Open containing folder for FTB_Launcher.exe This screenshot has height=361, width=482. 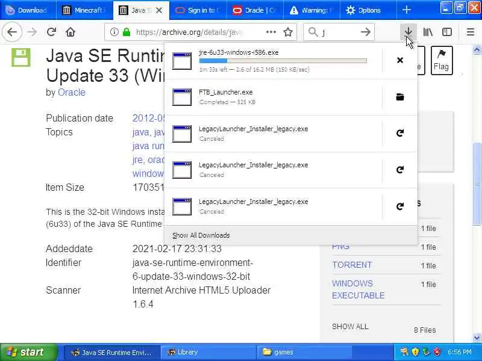(400, 97)
